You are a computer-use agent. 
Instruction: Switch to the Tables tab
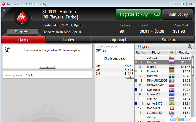tap(68, 40)
